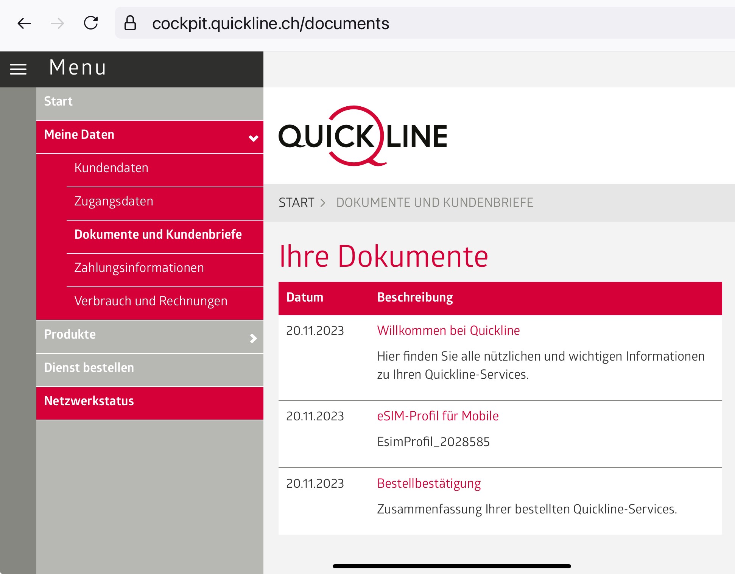Screen dimensions: 735x574
Task: Expand the Produkte submenu arrow
Action: click(x=253, y=338)
